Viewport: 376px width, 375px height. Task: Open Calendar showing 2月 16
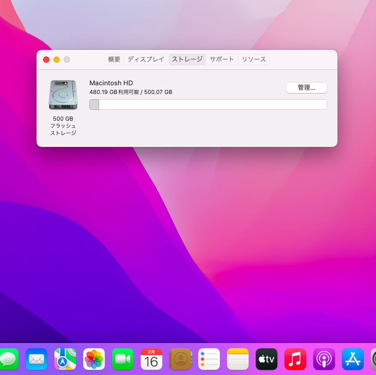(152, 359)
